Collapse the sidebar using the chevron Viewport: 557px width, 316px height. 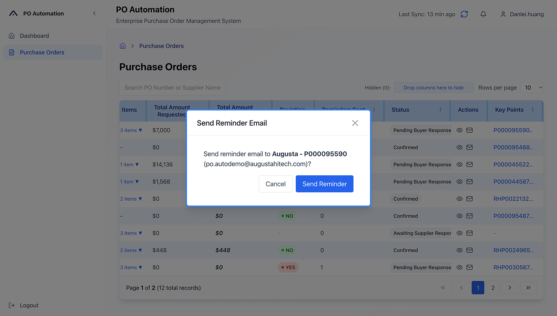pyautogui.click(x=94, y=13)
